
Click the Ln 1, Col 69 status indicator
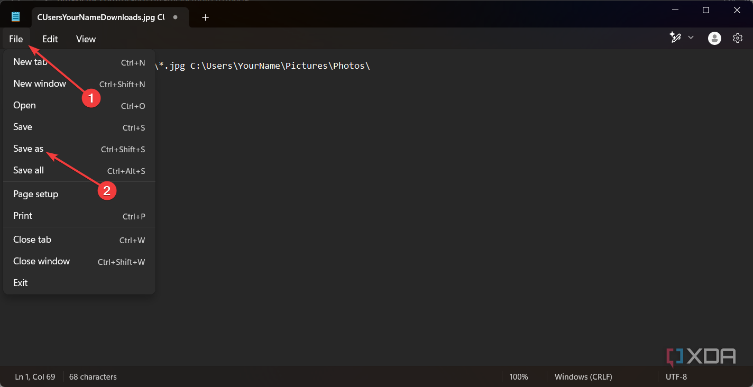(x=35, y=376)
